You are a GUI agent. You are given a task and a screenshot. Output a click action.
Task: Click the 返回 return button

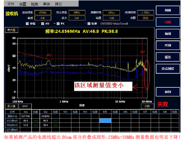168,92
